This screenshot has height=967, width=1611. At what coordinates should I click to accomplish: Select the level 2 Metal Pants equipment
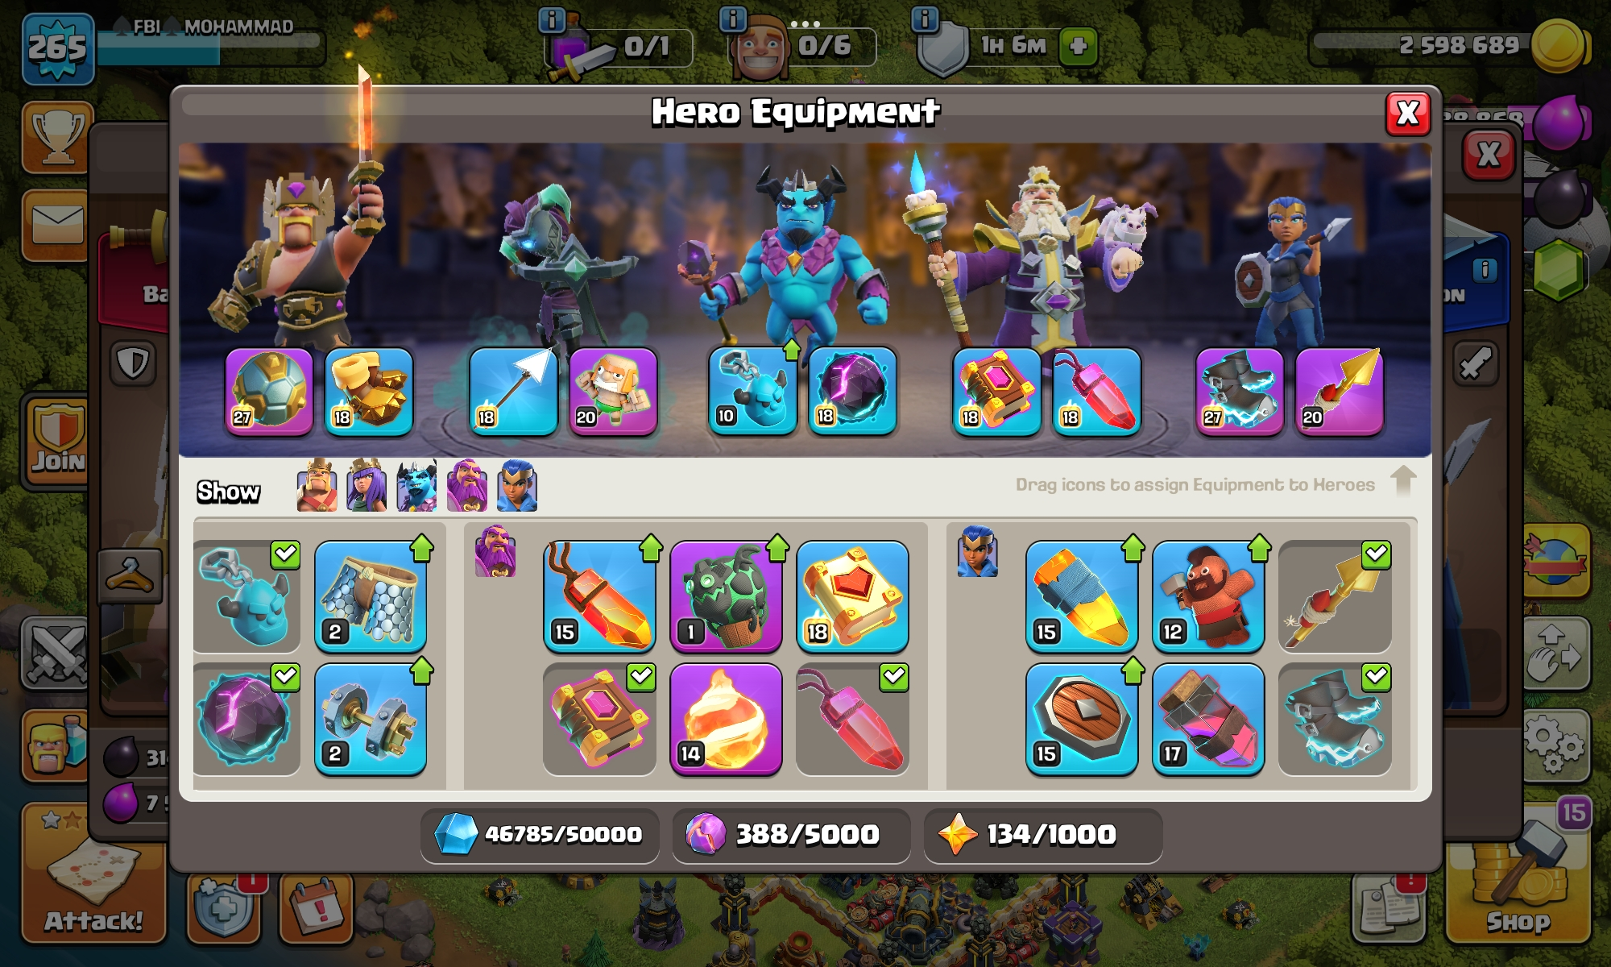tap(371, 596)
